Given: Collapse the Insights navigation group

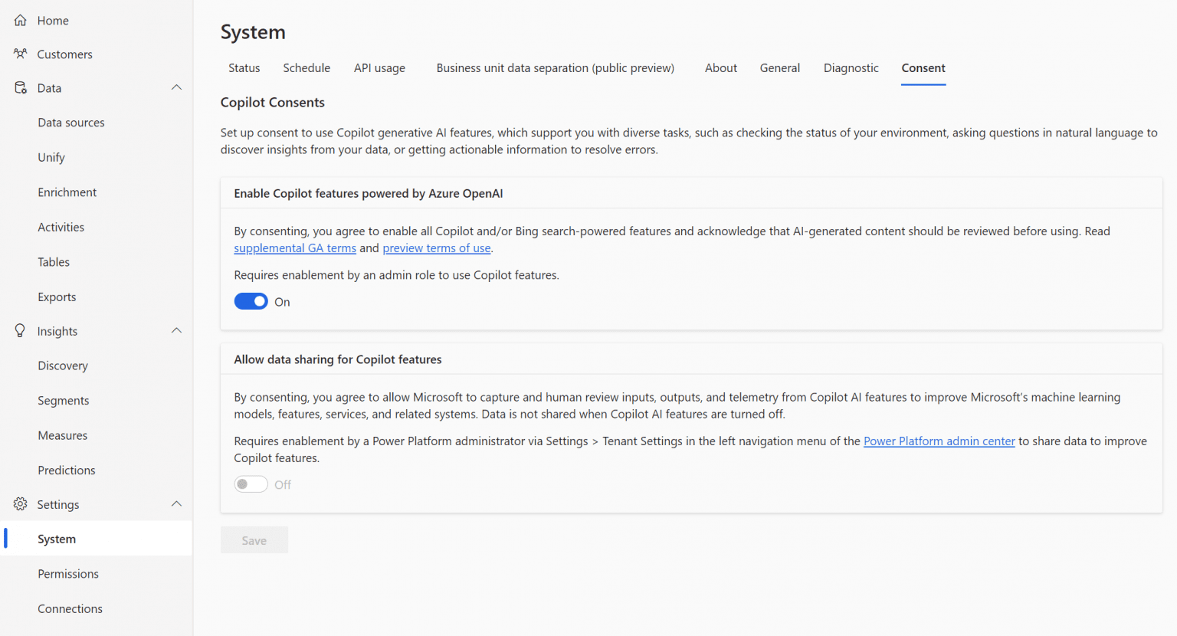Looking at the screenshot, I should pos(177,330).
